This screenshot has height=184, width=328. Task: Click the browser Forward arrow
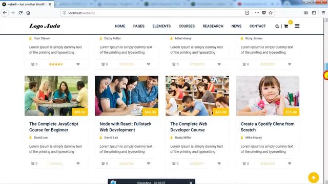13,13
